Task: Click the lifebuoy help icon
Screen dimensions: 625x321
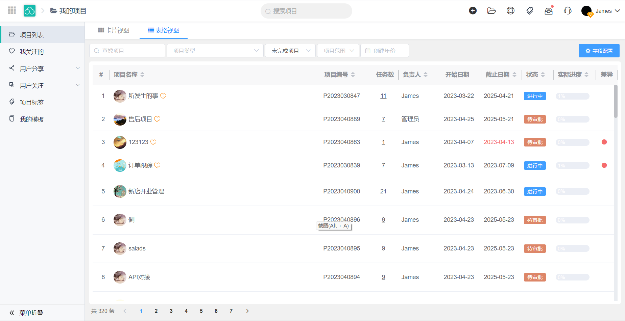Action: [510, 11]
